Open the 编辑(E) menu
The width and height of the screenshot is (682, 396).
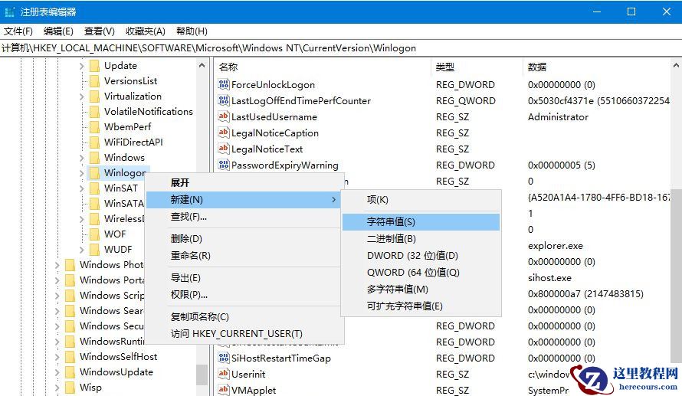click(58, 31)
